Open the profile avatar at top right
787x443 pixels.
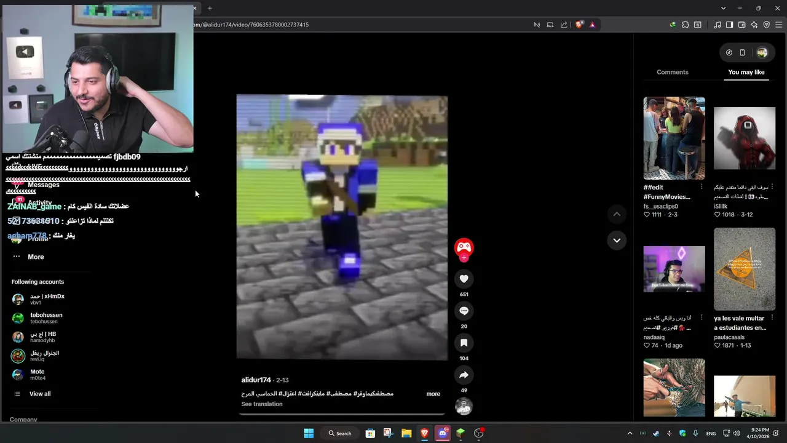(762, 53)
